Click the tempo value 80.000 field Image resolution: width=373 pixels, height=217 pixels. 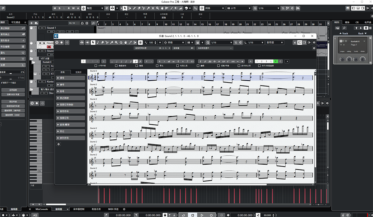[267, 215]
